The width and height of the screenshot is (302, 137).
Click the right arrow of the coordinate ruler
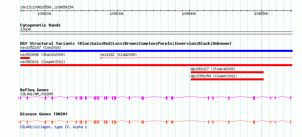291,11
